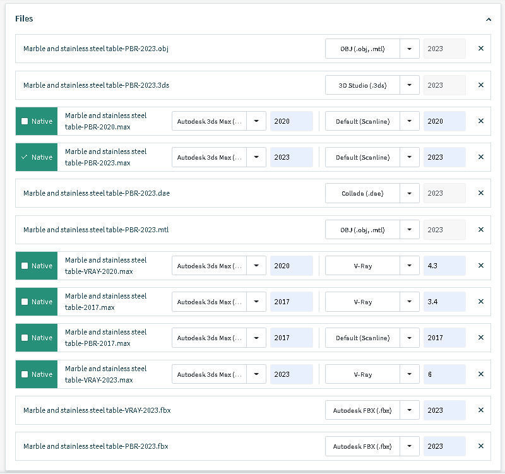Remove the PBR-2023.fbx file row
505x474 pixels.
481,446
